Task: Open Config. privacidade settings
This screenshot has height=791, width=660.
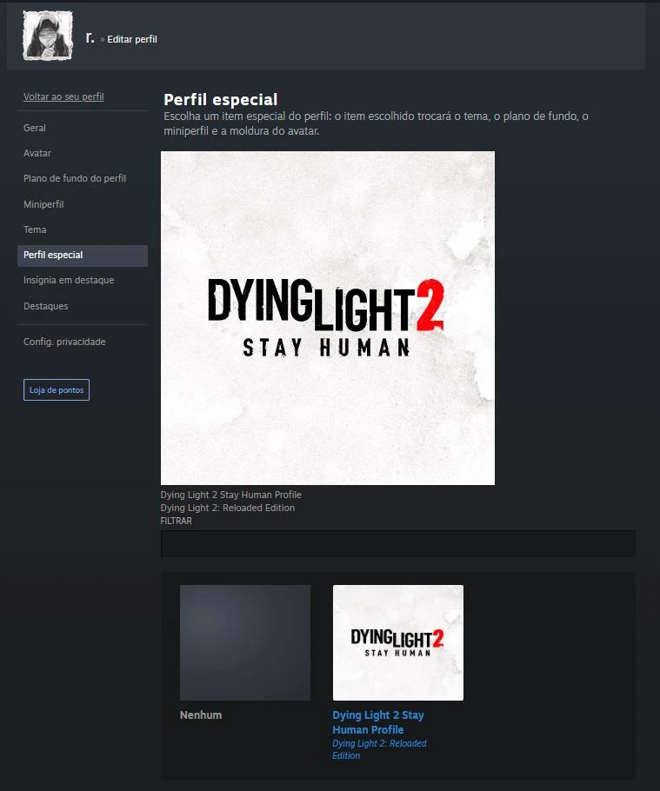Action: (x=64, y=342)
